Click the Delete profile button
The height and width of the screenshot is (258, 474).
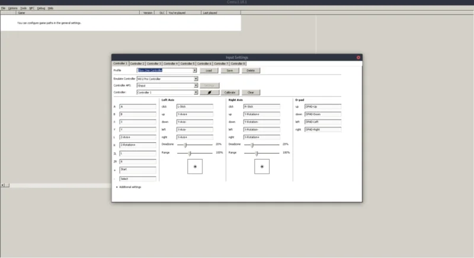tap(251, 71)
